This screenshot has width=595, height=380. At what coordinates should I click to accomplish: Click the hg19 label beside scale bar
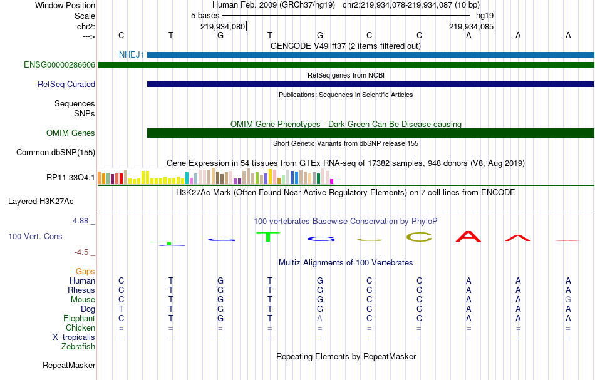tap(485, 16)
